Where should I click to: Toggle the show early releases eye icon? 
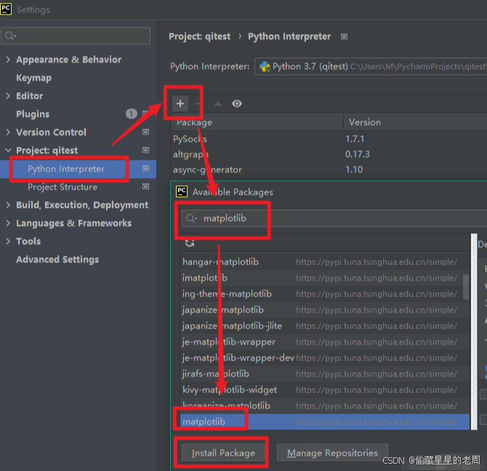pos(237,103)
